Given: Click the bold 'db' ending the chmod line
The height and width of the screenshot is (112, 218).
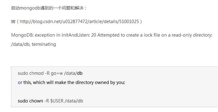Looking at the screenshot, I should point(80,73).
